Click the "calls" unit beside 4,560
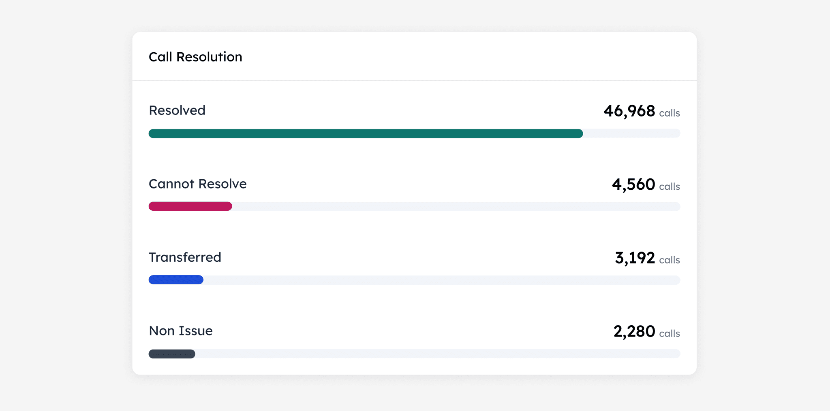830x411 pixels. point(670,187)
